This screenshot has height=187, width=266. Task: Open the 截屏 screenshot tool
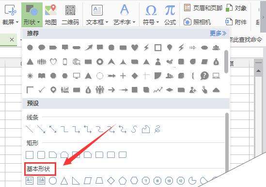[x=10, y=15]
